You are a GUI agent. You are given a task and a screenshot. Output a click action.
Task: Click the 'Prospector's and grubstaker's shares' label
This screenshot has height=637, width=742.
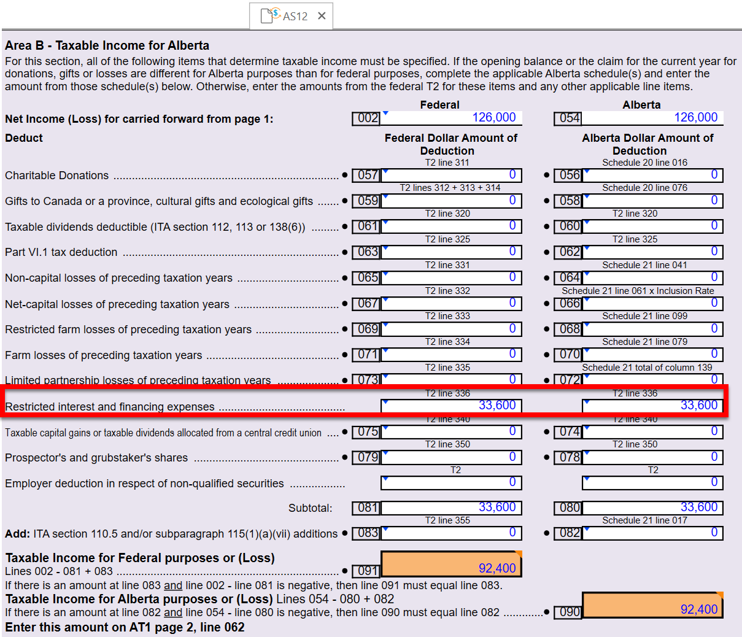[96, 458]
